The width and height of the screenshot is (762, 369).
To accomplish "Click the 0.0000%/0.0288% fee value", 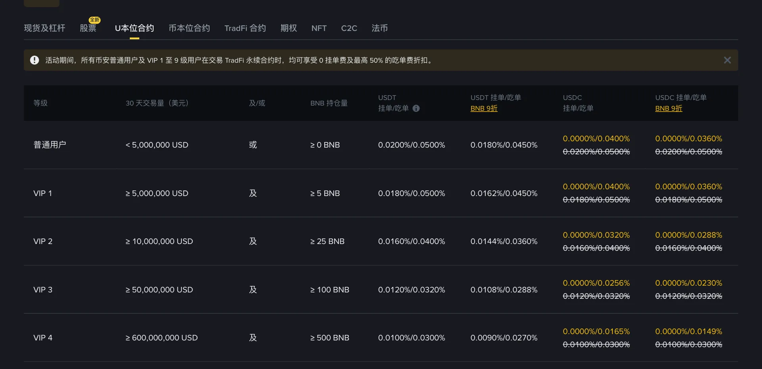I will (689, 235).
